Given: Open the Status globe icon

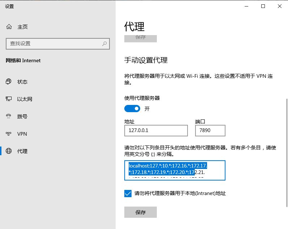Looking at the screenshot, I should coord(9,82).
